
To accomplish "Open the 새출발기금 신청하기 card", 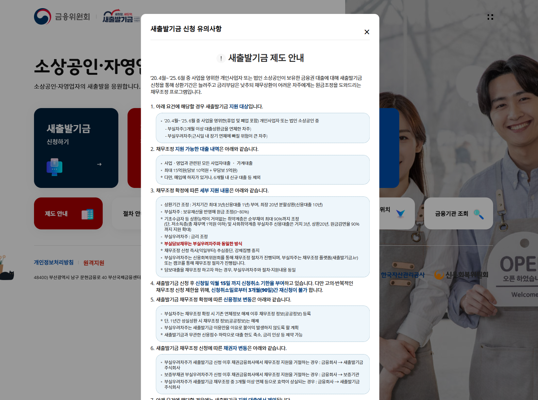I will [x=76, y=148].
